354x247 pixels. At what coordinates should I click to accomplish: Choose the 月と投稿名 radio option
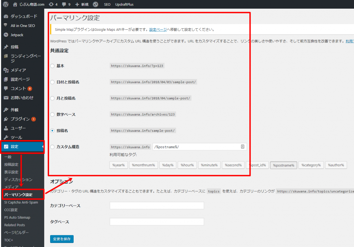click(53, 98)
